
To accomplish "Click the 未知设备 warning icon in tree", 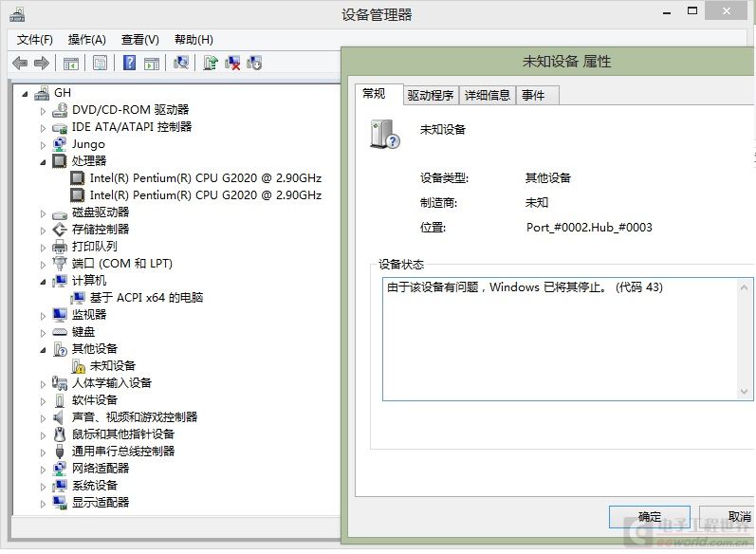I will 78,366.
